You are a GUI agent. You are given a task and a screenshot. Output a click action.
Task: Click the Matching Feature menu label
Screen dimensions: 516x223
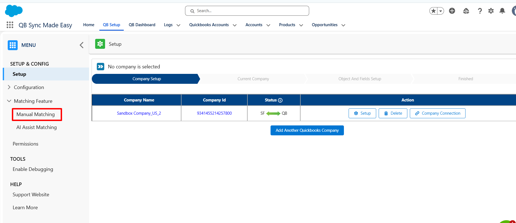pos(33,101)
